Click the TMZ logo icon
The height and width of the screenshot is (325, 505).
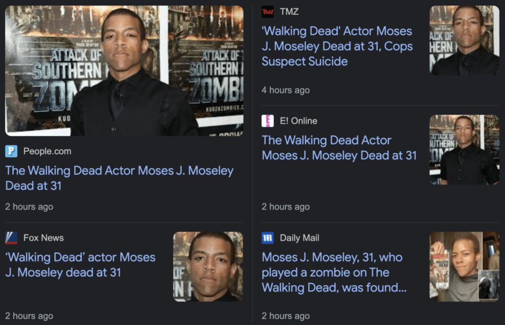tap(268, 11)
